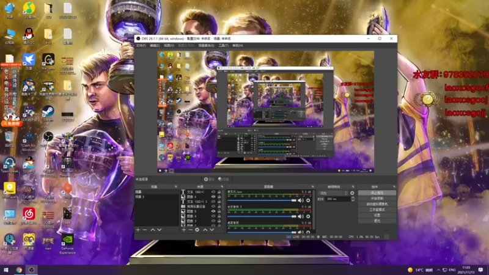Show hidden system tray icons chevron
This screenshot has width=489, height=275.
(438, 269)
